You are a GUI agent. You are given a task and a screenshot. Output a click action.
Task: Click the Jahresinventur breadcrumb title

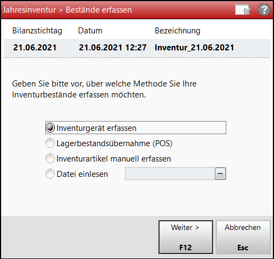click(x=29, y=10)
